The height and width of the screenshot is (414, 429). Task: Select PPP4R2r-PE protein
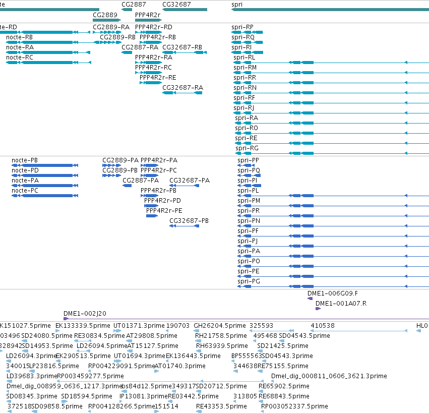tap(152, 216)
